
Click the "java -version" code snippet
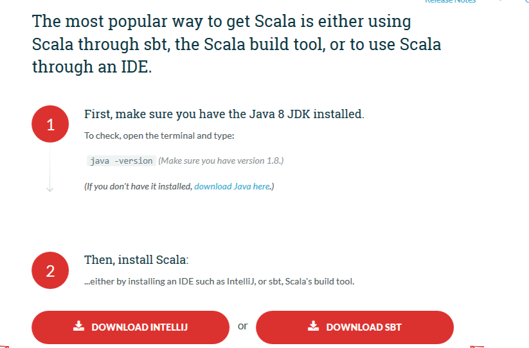click(x=121, y=161)
